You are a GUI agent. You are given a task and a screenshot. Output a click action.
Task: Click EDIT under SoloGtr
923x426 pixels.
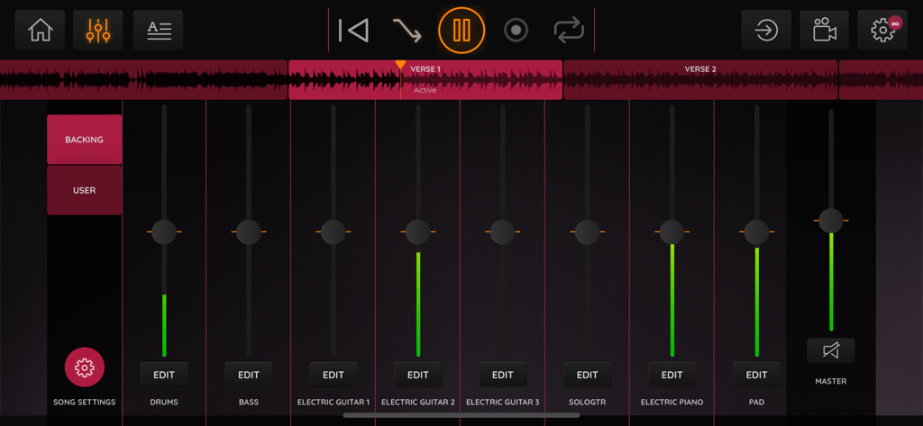click(x=587, y=375)
